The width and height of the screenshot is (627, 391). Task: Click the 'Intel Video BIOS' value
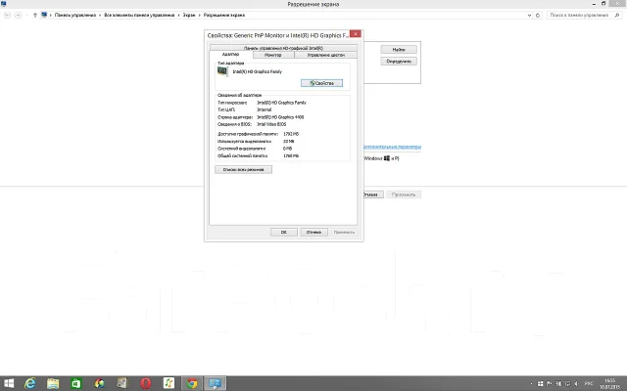click(x=271, y=124)
